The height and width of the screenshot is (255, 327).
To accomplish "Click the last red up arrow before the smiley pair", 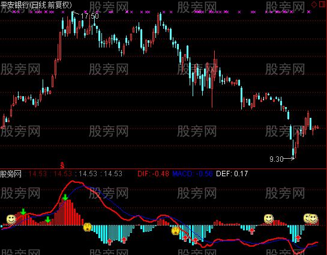I will [298, 238].
